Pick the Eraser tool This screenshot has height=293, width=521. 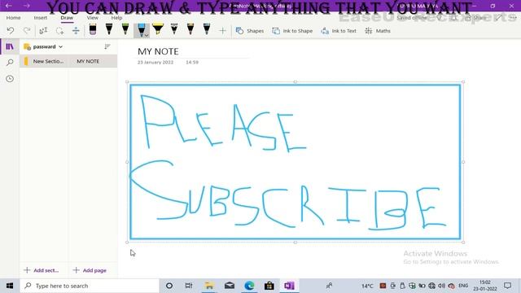tap(93, 30)
